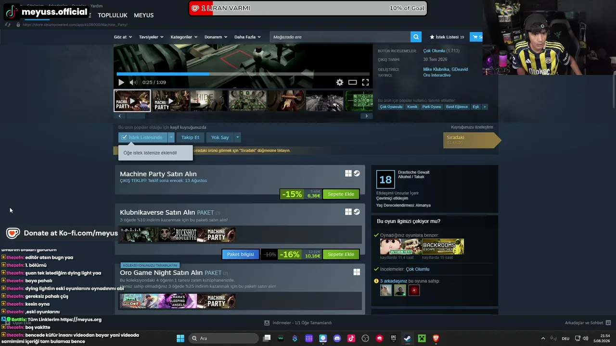616x346 pixels.
Task: Select the Çok Oyunculu tag
Action: (391, 107)
